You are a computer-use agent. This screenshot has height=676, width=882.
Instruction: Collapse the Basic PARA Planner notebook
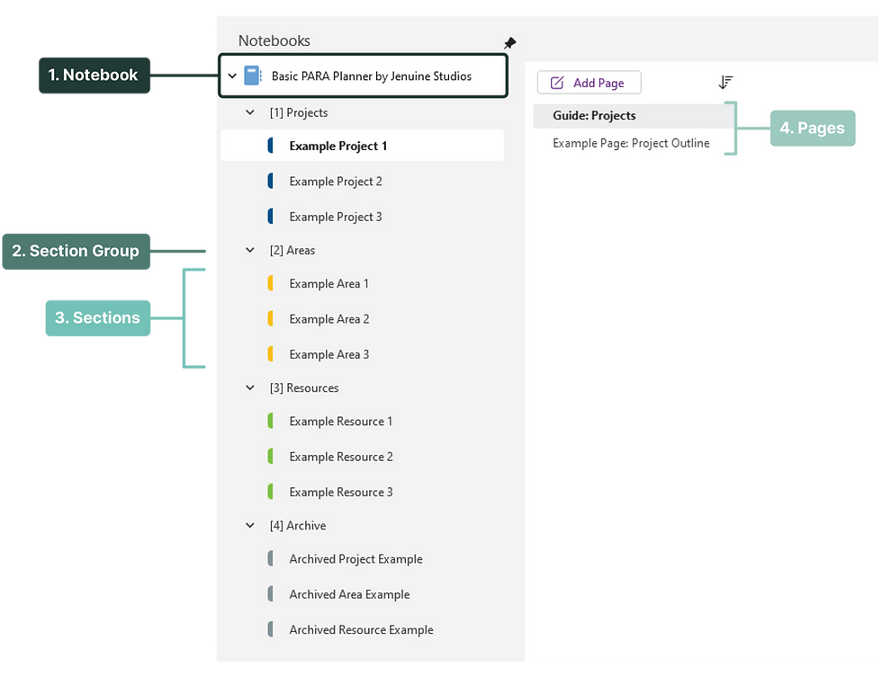232,76
